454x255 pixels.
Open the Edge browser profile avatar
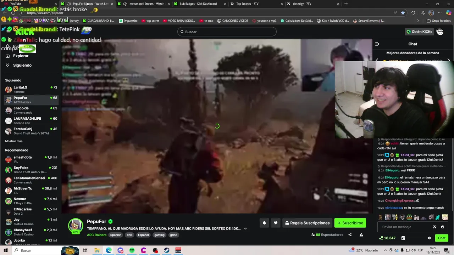(431, 13)
